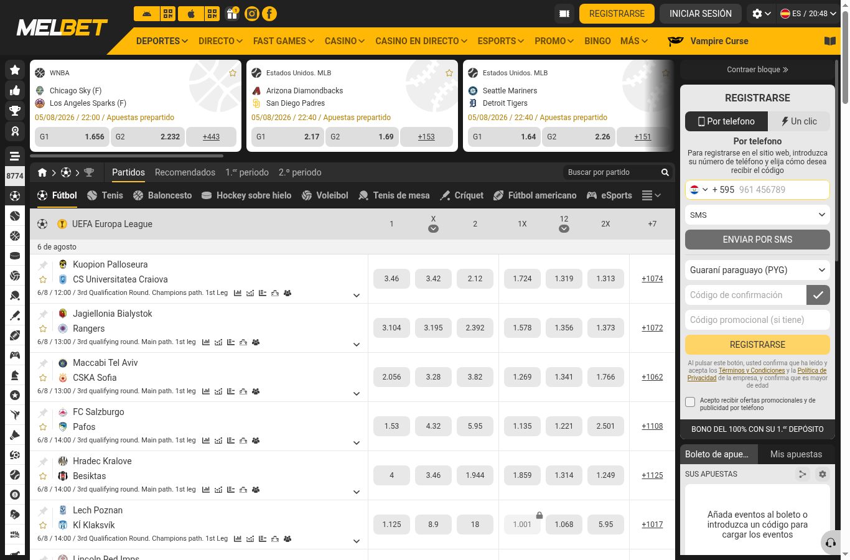The width and height of the screenshot is (850, 560).
Task: Click the Buscar por partido search field
Action: tap(611, 172)
